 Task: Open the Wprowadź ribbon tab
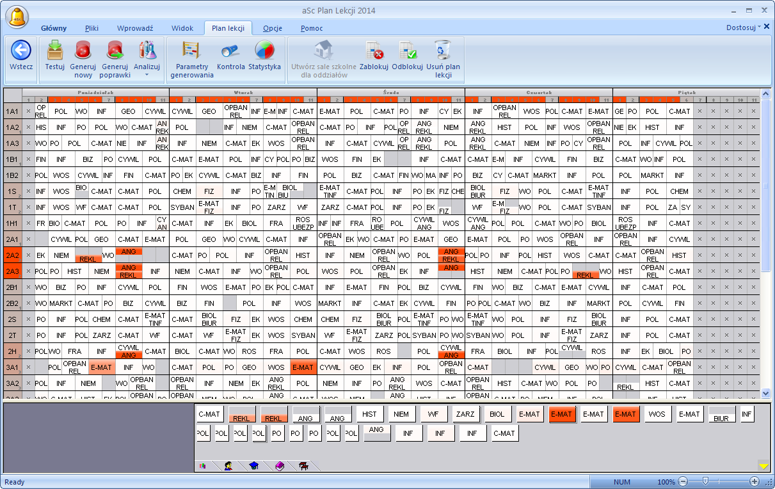click(135, 28)
